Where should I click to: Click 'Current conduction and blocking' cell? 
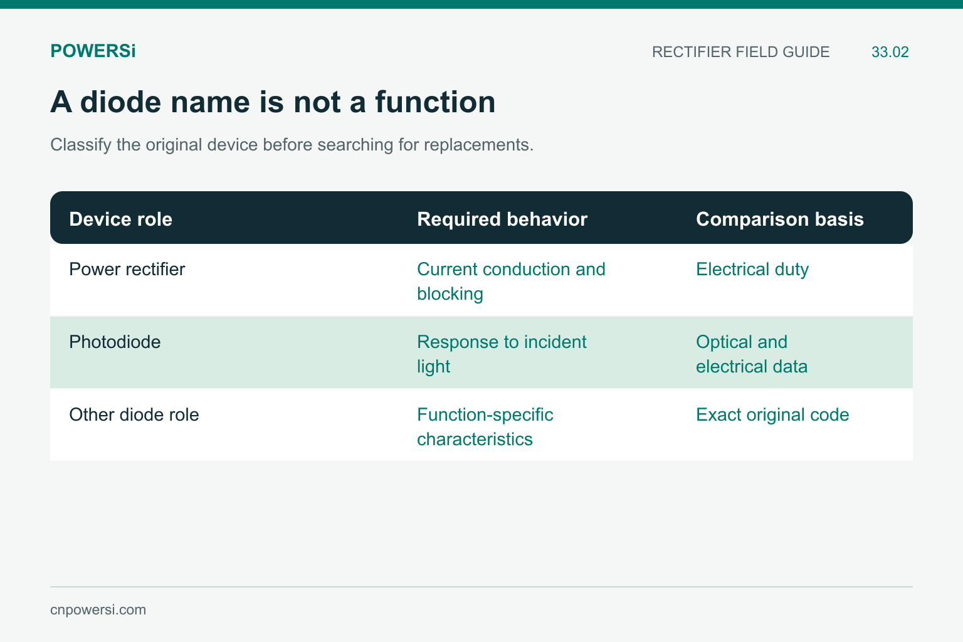pos(511,282)
